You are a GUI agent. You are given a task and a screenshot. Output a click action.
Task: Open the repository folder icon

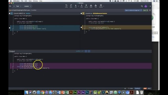pyautogui.click(x=10, y=6)
